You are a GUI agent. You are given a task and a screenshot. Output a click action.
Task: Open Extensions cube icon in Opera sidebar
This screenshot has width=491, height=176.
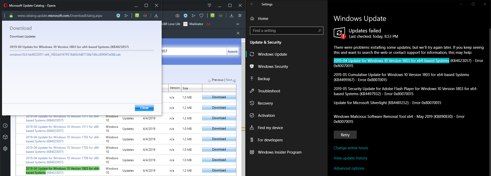point(5,137)
